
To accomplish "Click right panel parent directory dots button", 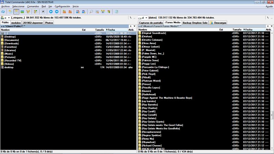I will tap(272, 18).
